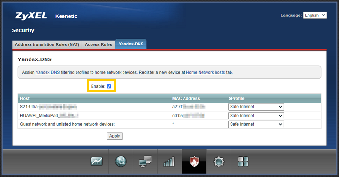This screenshot has height=177, width=339.
Task: Toggle the Yandex.DNS Enable checkbox
Action: tap(109, 87)
